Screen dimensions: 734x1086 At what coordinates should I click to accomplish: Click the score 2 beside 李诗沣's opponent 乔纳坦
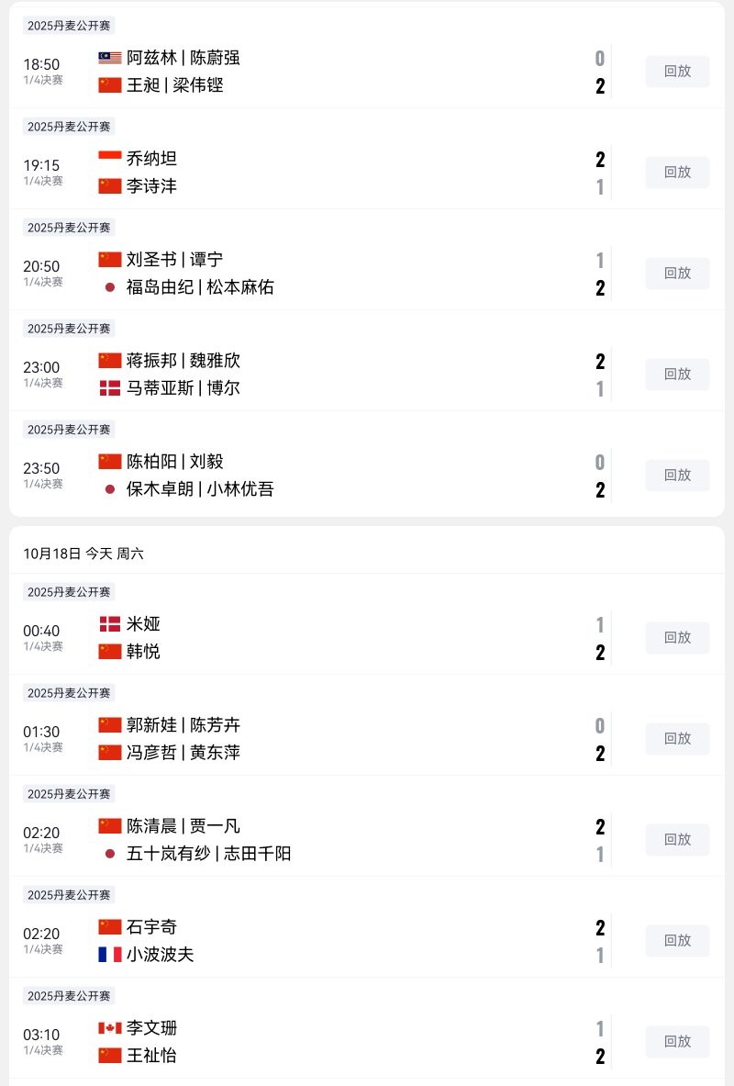pyautogui.click(x=600, y=160)
